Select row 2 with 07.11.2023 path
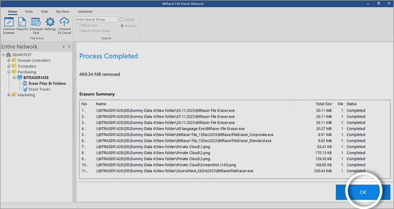The width and height of the screenshot is (394, 209). click(235, 116)
